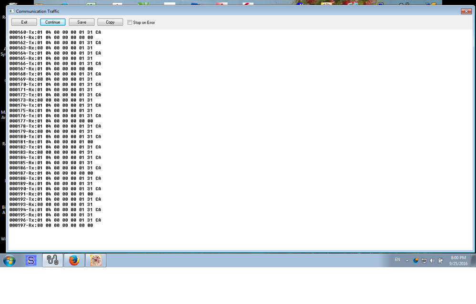Open the 8:00 PM clock and calendar
Viewport: 476px width, 304px height.
point(458,260)
